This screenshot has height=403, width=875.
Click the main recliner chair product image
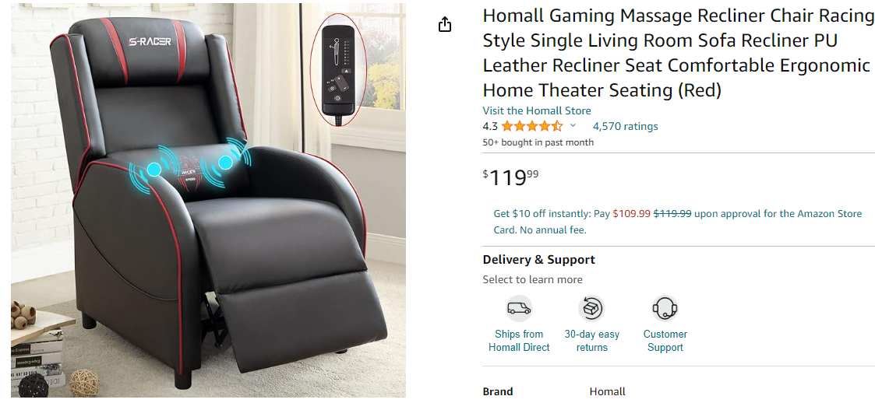pos(208,201)
